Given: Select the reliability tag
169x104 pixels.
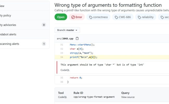Looking at the screenshot, I should tap(146, 17).
